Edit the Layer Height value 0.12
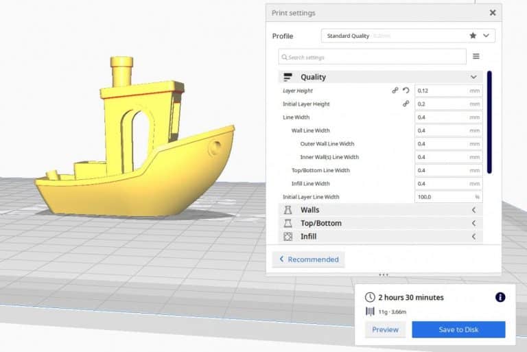The width and height of the screenshot is (527, 352). (448, 91)
